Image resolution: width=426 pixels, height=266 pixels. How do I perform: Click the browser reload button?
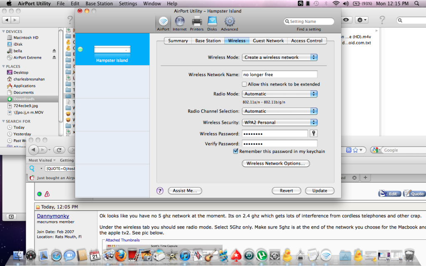[x=59, y=150]
